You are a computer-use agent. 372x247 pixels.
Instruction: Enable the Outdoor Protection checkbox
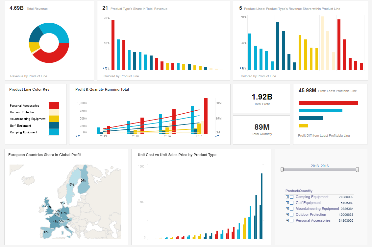pos(292,214)
